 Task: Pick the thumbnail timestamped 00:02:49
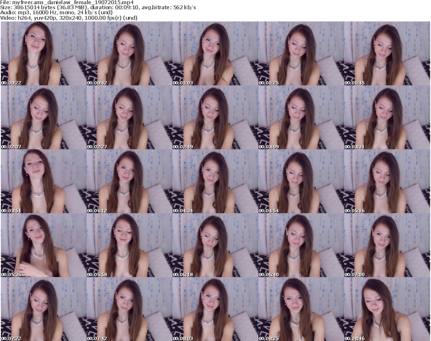[215, 117]
